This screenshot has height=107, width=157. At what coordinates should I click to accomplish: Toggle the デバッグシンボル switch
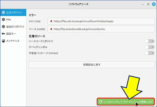coord(150,47)
